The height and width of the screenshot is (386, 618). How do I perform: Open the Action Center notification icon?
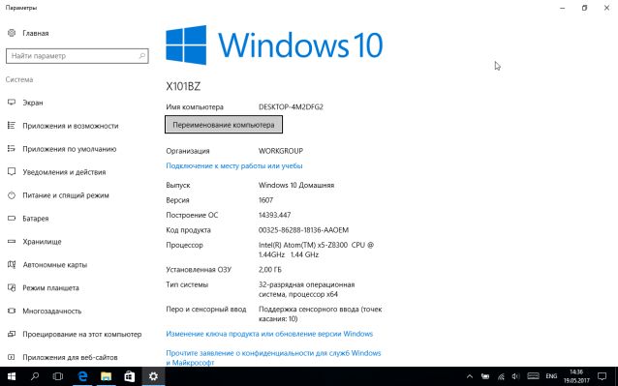click(602, 376)
